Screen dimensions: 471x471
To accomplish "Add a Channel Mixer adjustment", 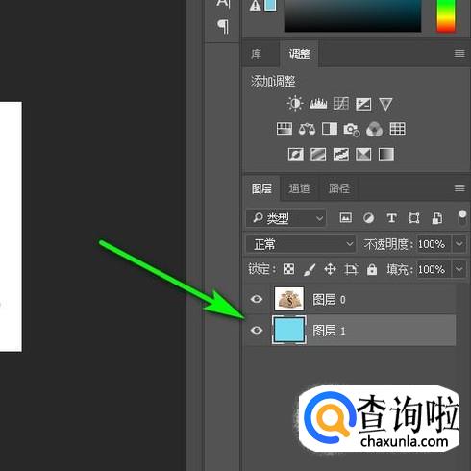I will [374, 129].
